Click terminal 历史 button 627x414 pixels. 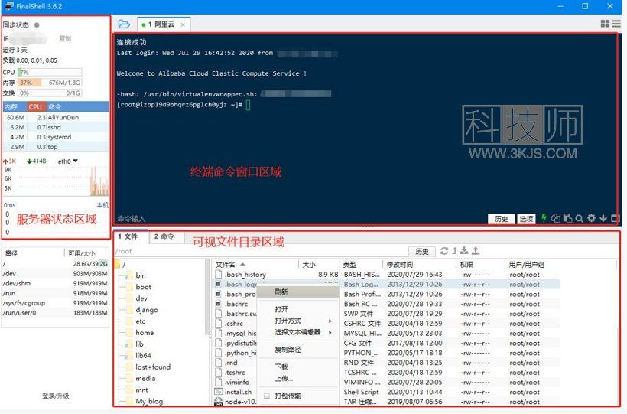(501, 219)
